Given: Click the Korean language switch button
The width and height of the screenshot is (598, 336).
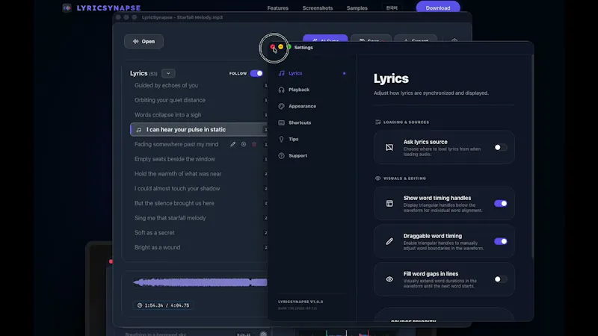Looking at the screenshot, I should tap(392, 7).
